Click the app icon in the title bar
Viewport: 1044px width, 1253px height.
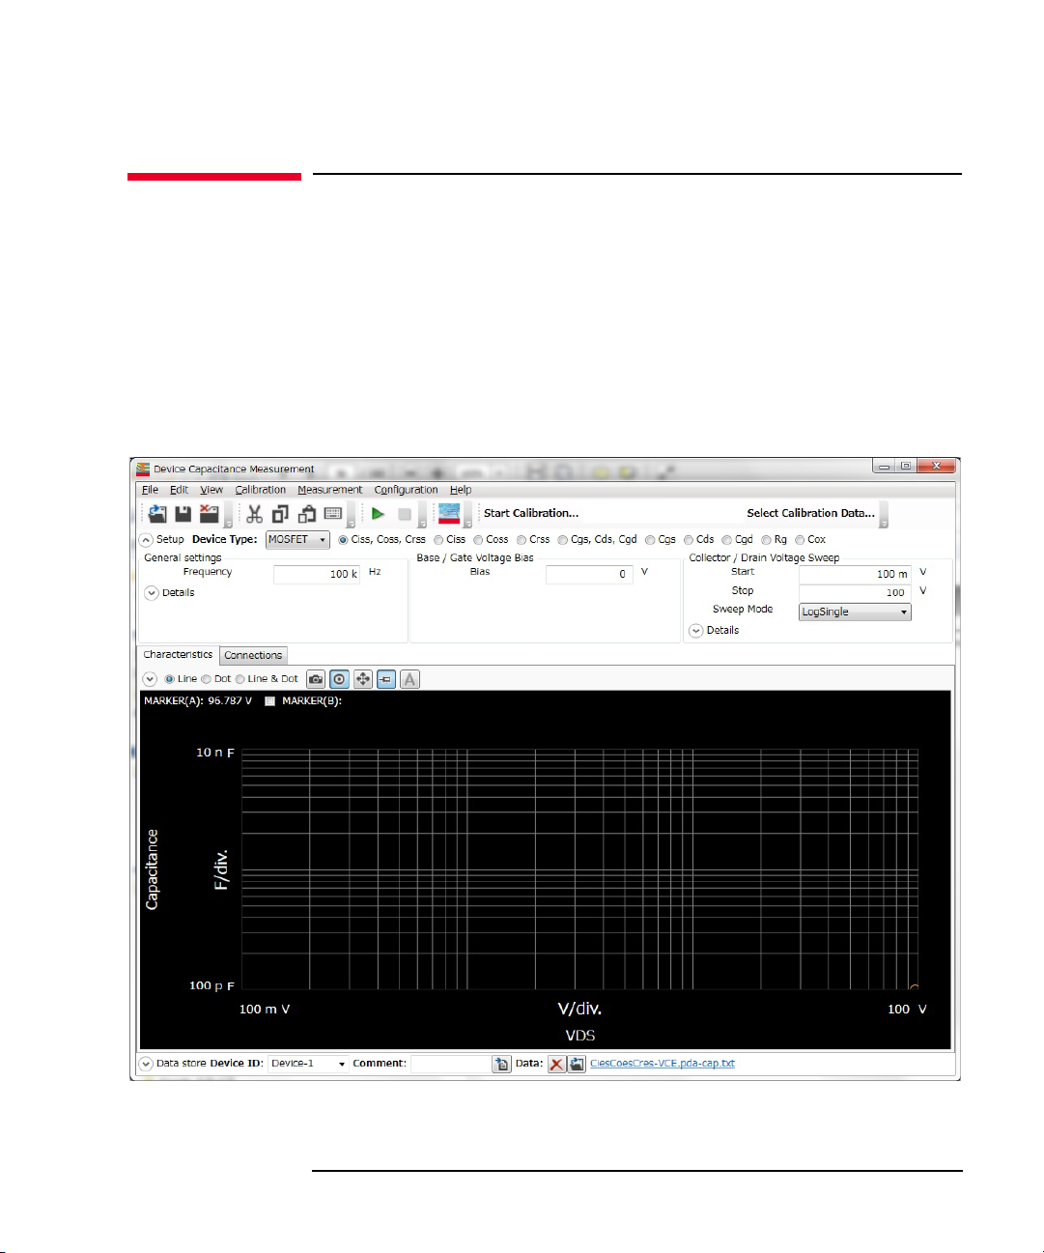click(x=143, y=470)
